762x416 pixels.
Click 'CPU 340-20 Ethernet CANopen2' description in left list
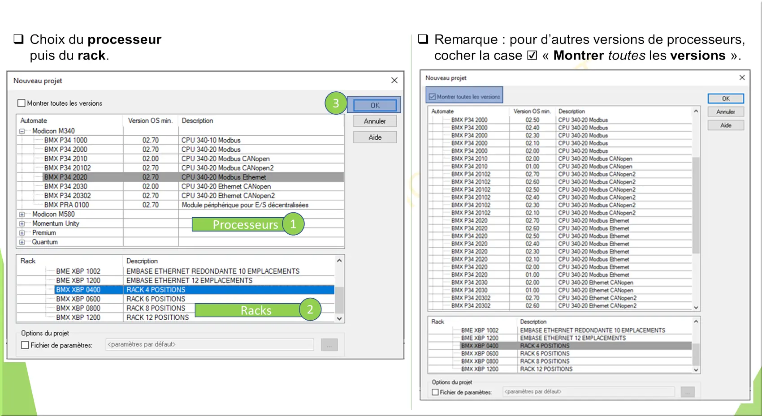pyautogui.click(x=228, y=196)
